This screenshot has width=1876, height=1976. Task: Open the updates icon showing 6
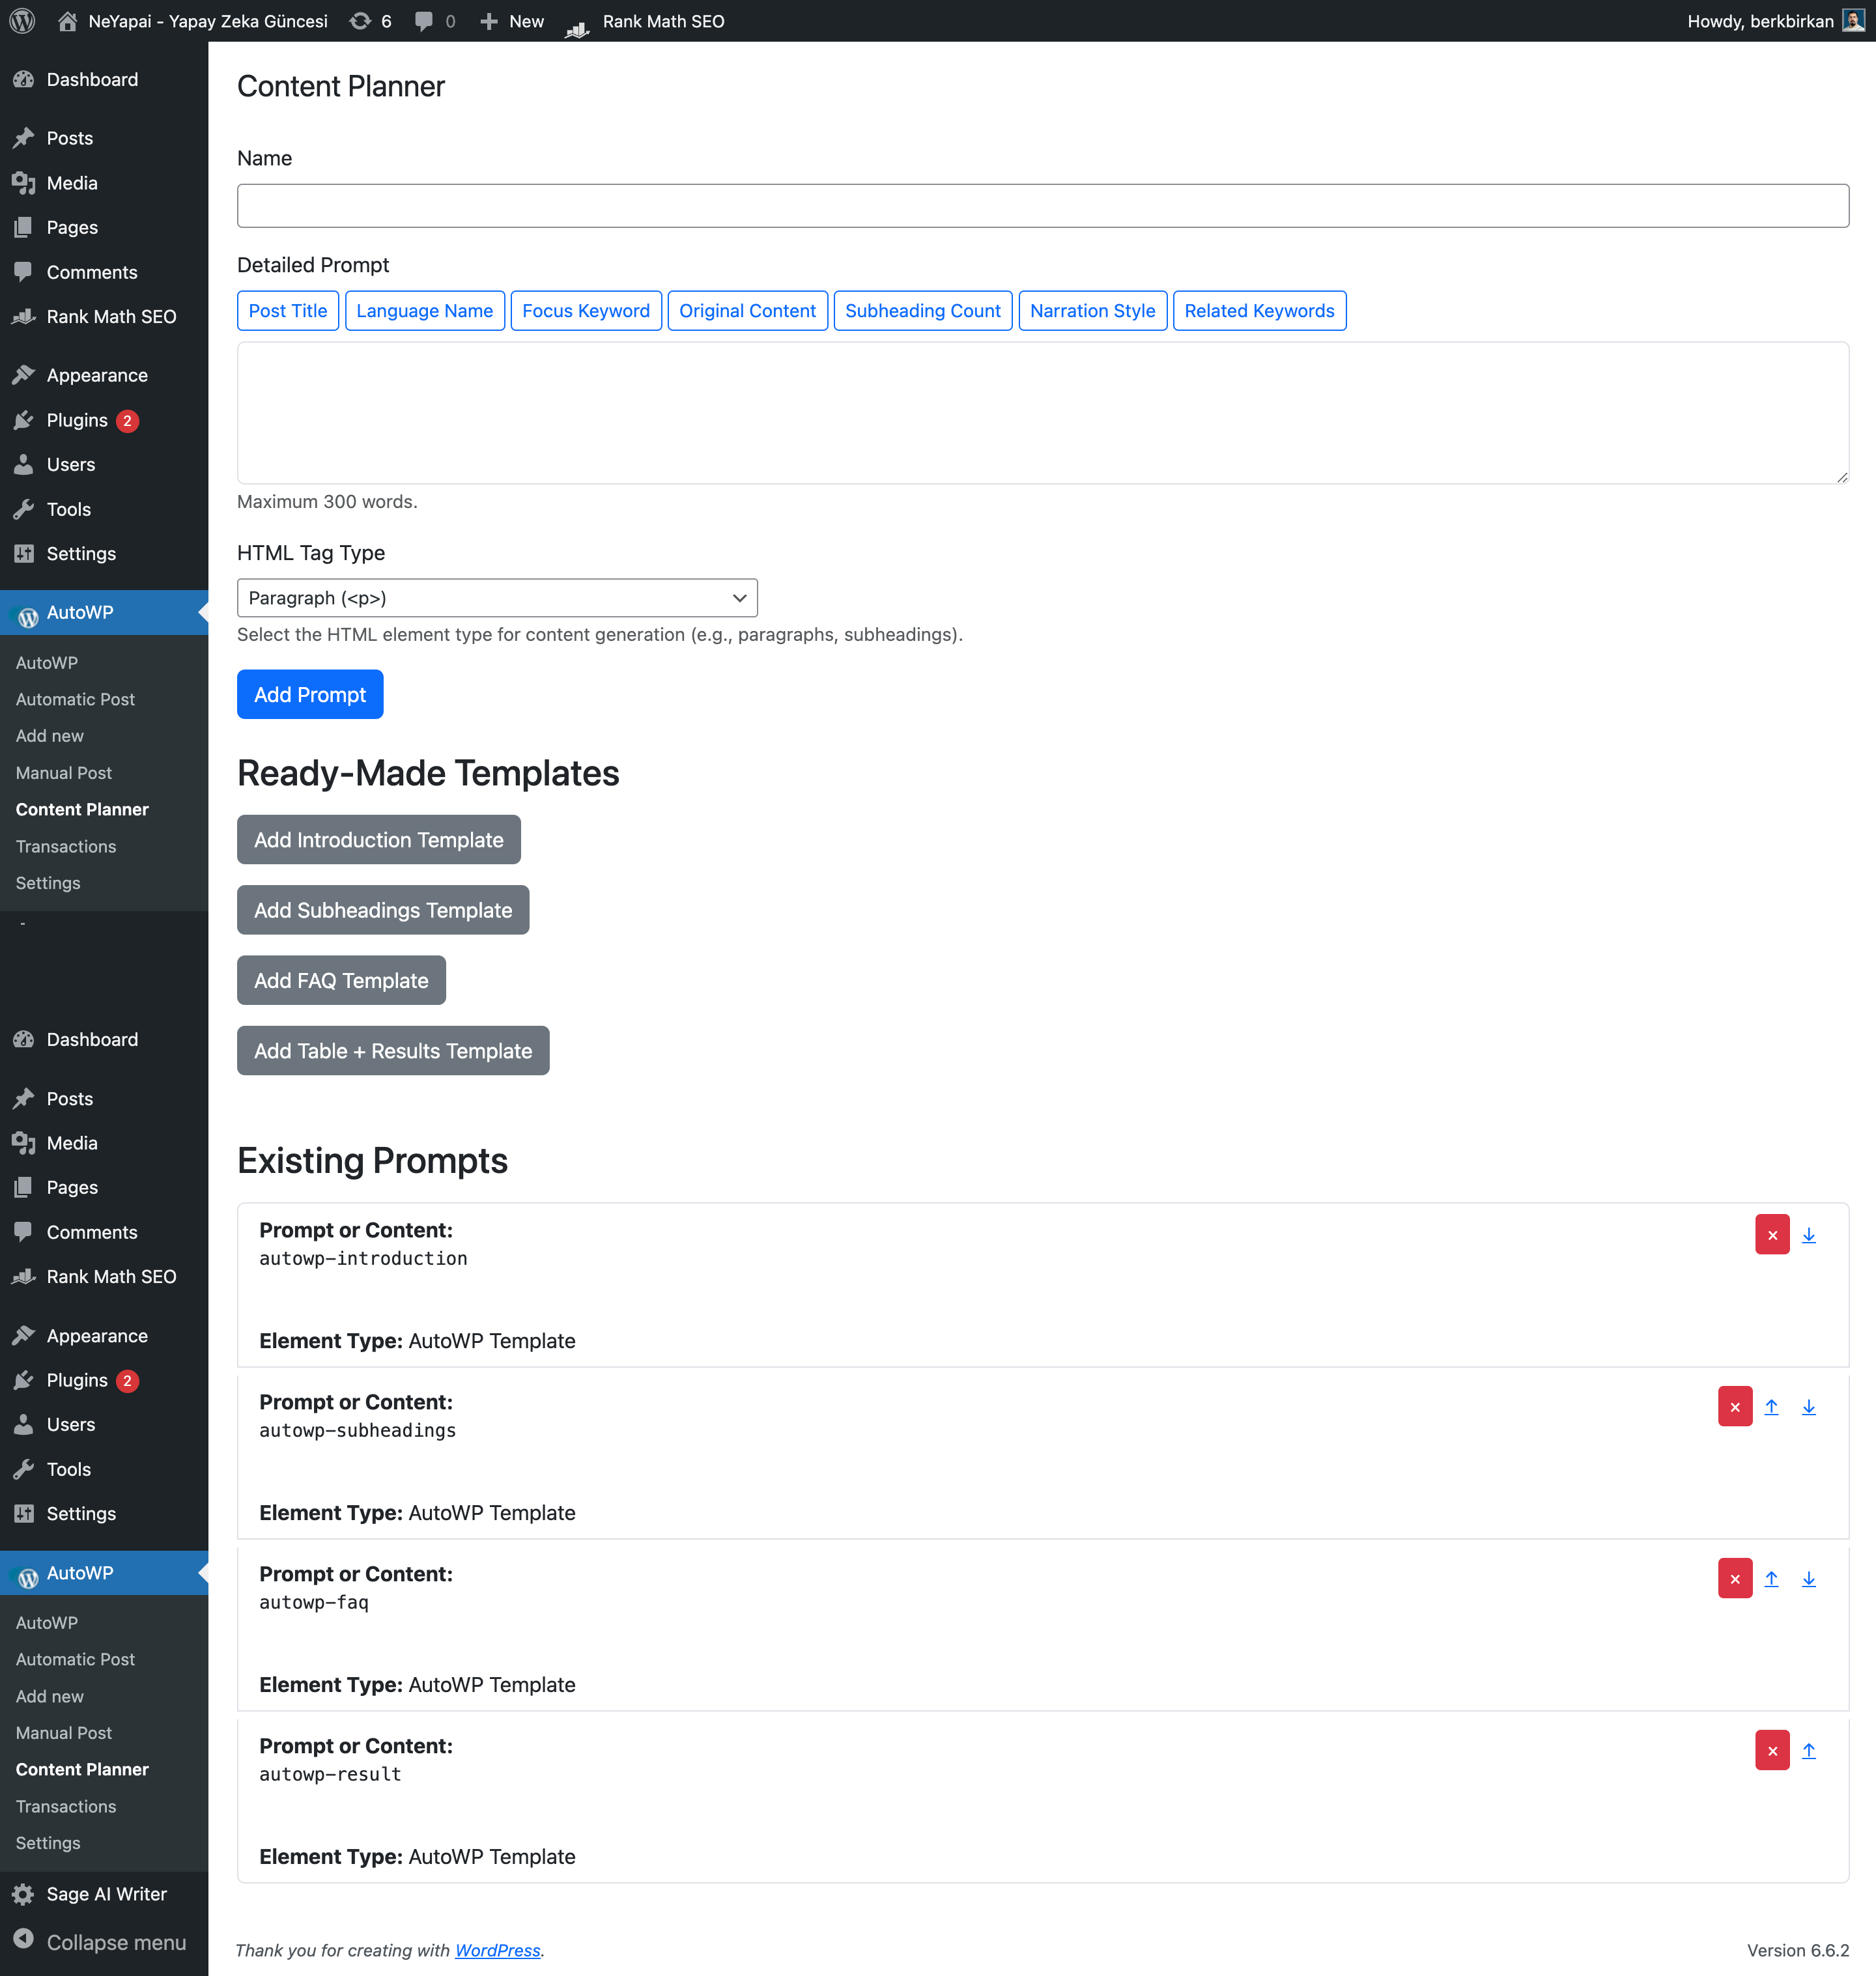coord(370,21)
